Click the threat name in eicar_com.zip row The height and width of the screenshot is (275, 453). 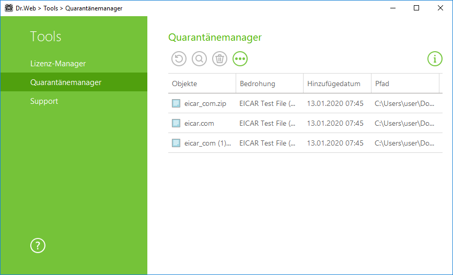point(267,104)
